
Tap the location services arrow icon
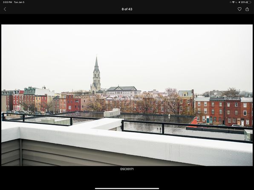(x=239, y=2)
